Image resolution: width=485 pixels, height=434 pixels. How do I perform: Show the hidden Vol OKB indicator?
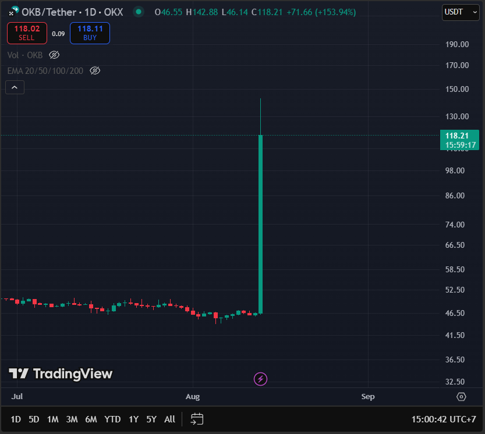(54, 55)
